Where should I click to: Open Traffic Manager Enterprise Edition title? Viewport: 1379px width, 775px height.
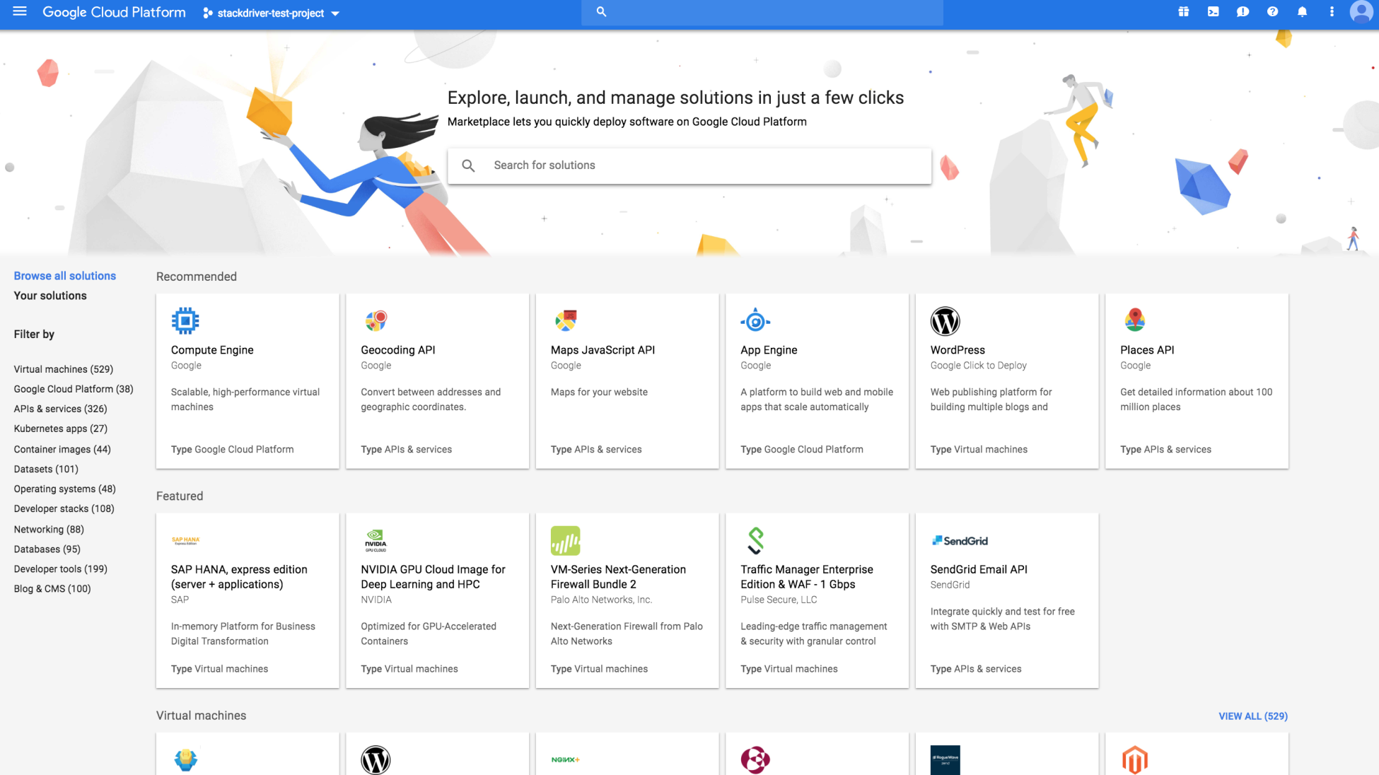click(807, 577)
